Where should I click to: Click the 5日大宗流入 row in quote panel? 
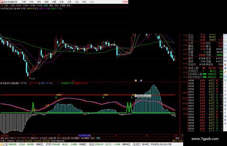205,77
